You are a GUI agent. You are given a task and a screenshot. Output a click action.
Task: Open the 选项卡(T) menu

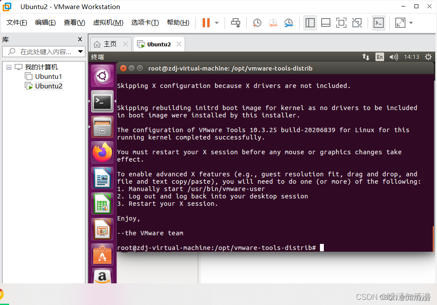coord(145,23)
